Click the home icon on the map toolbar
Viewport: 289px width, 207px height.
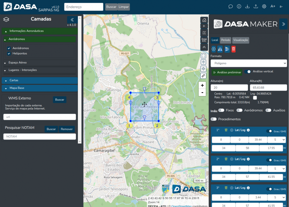(x=204, y=20)
